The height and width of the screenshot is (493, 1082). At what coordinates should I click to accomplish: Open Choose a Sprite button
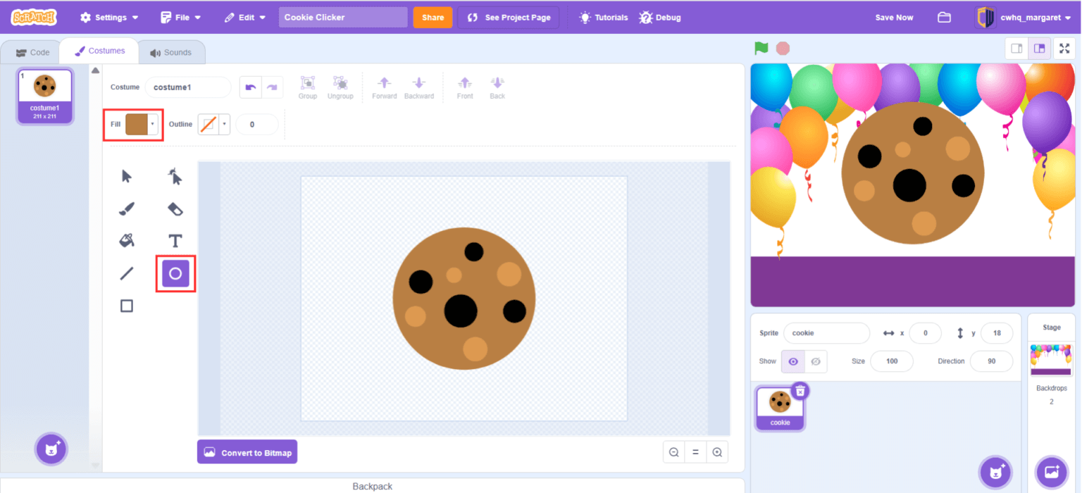coord(995,472)
